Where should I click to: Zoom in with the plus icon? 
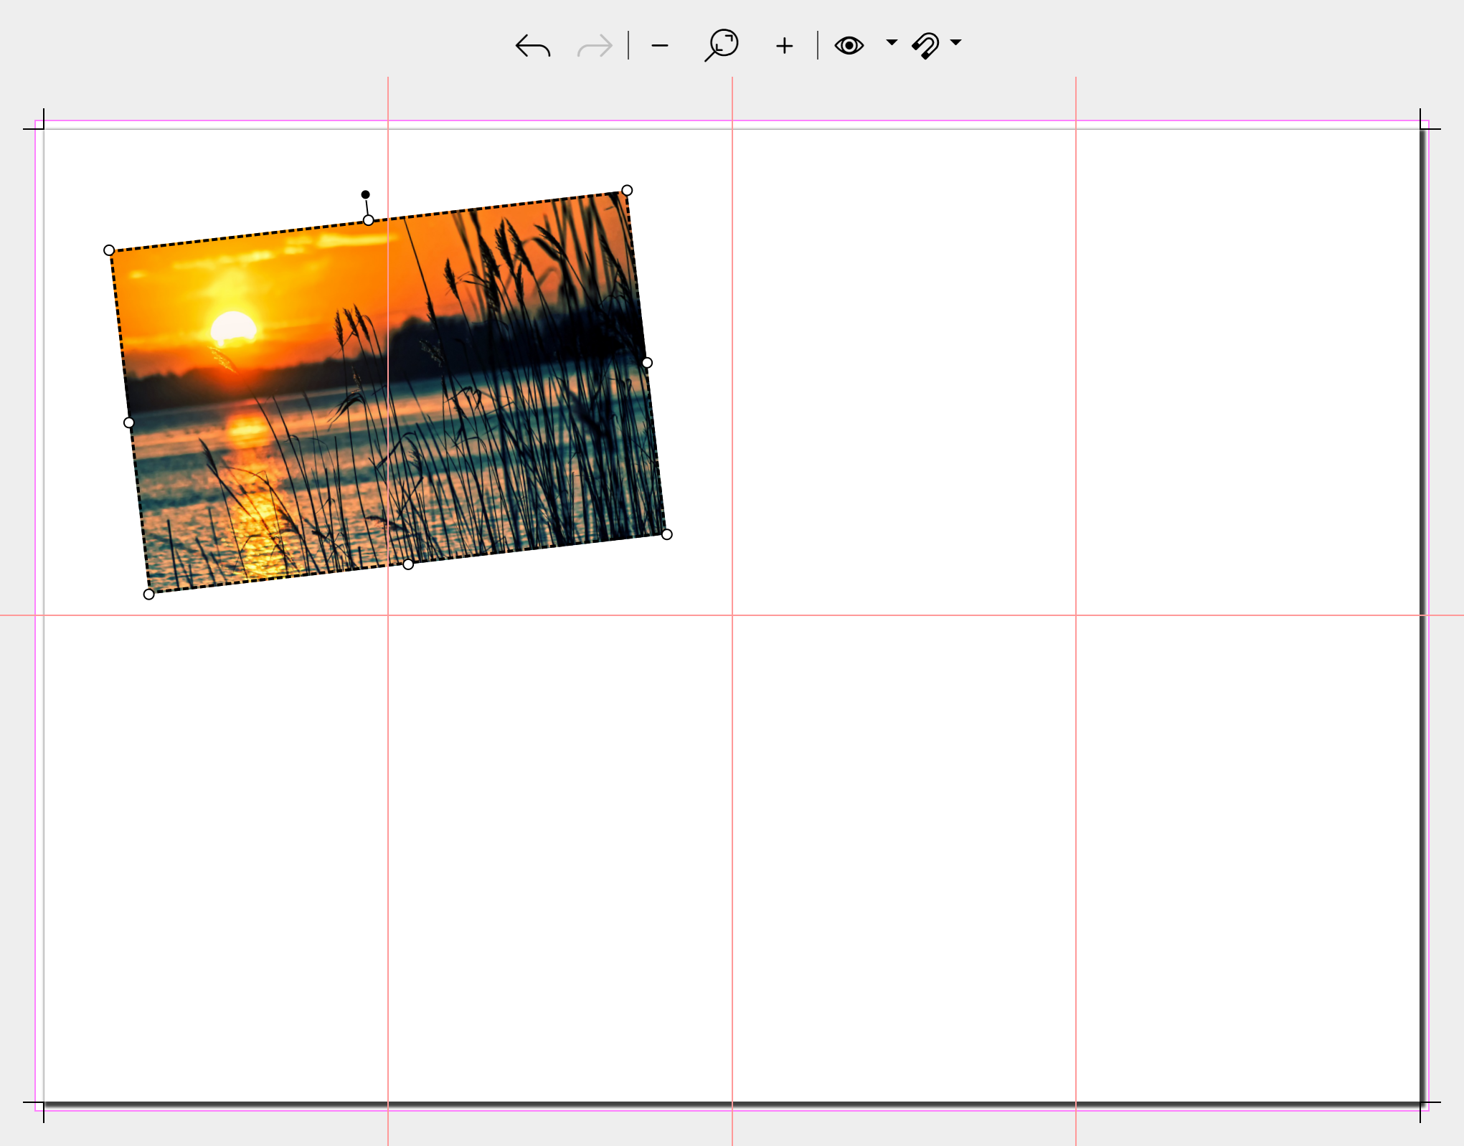pos(784,46)
